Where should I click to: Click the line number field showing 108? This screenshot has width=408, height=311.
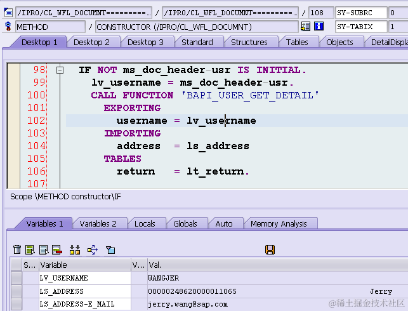321,13
